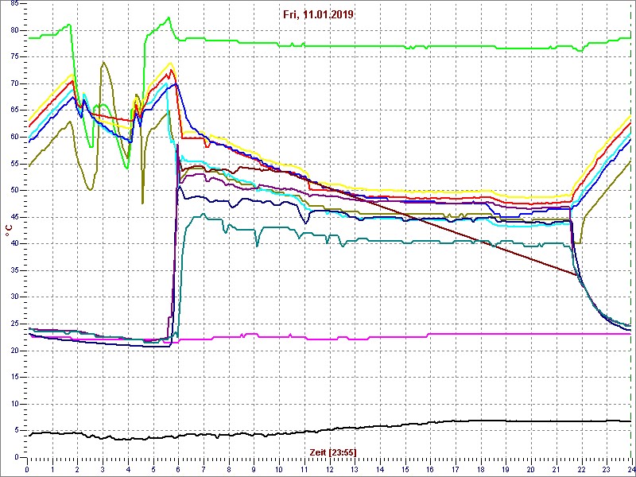The image size is (636, 477).
Task: Click hour 22 on the time axis
Action: pos(581,468)
